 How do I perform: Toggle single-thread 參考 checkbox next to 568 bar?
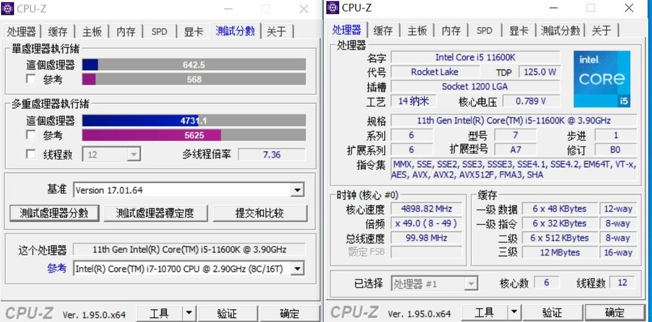[x=31, y=79]
